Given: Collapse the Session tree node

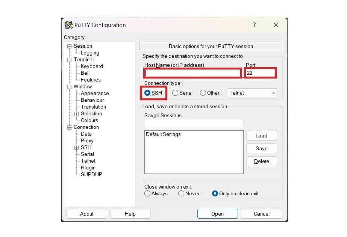Looking at the screenshot, I should point(70,46).
